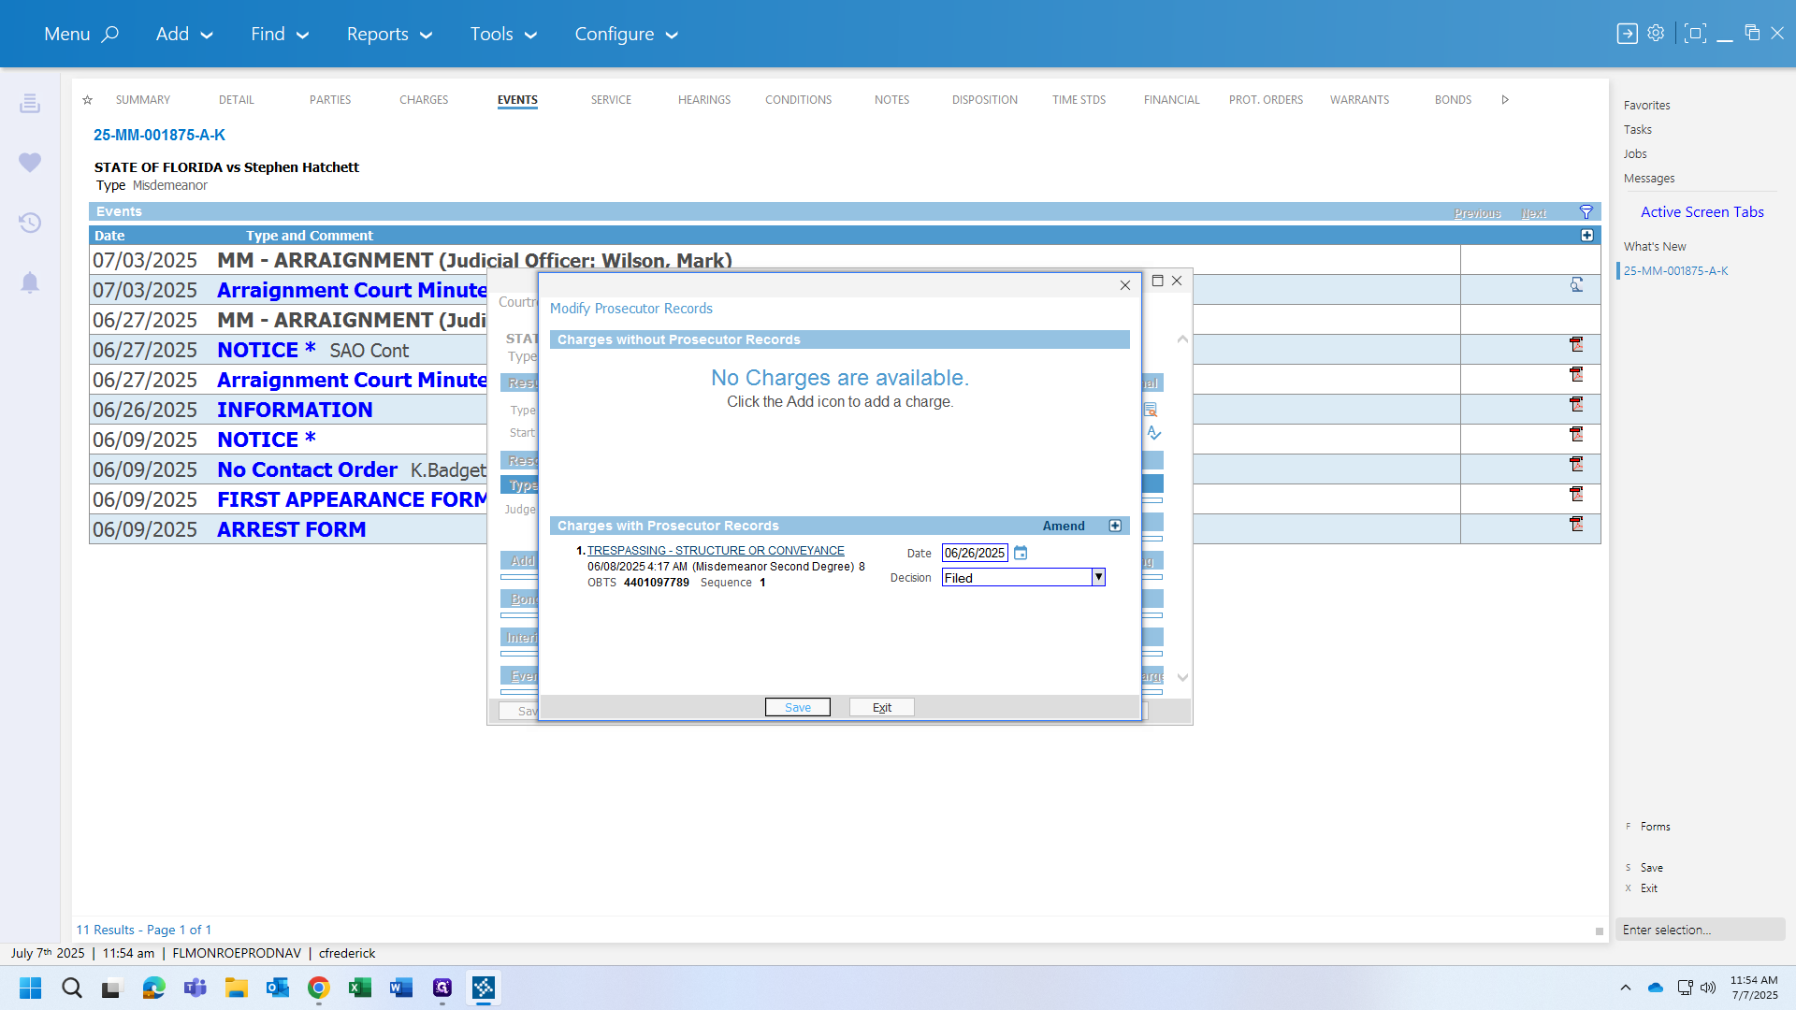Select the 25-MM-001875-A-K active screen tab
The height and width of the screenshot is (1010, 1796).
[1675, 271]
